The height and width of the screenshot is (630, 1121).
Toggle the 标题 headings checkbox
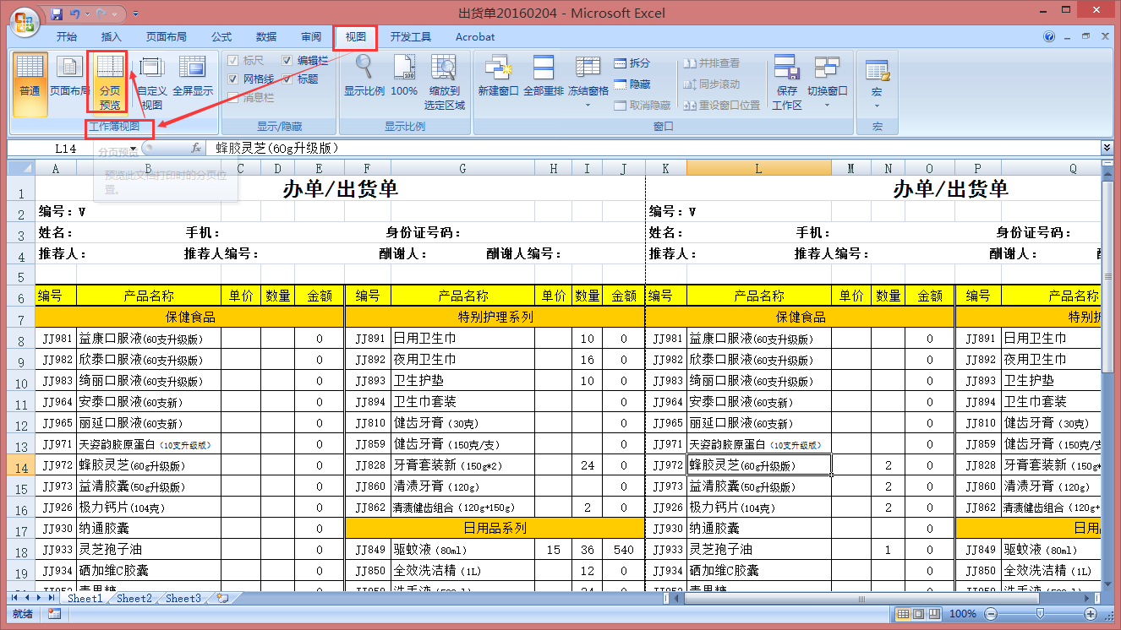click(x=287, y=79)
